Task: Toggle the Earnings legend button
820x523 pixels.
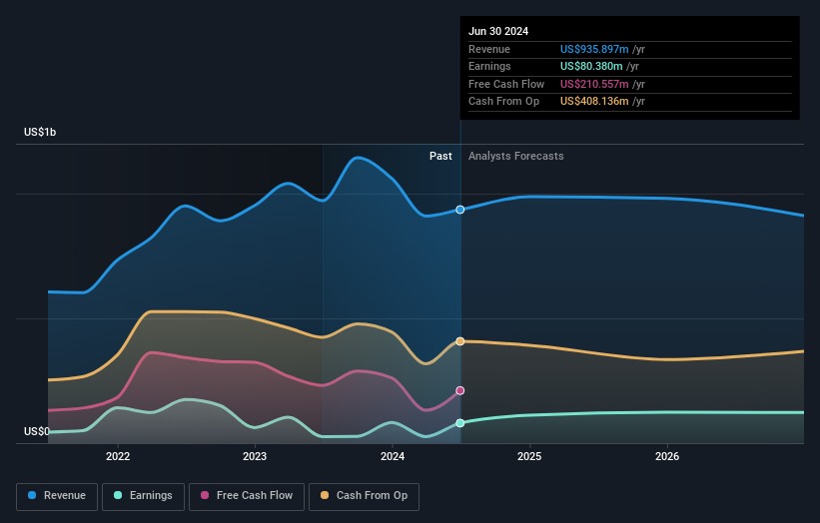Action: [143, 496]
